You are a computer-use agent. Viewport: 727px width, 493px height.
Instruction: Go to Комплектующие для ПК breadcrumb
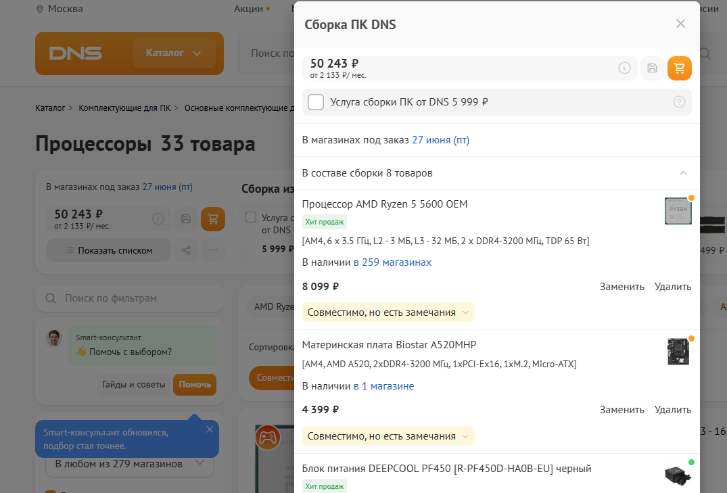click(124, 108)
